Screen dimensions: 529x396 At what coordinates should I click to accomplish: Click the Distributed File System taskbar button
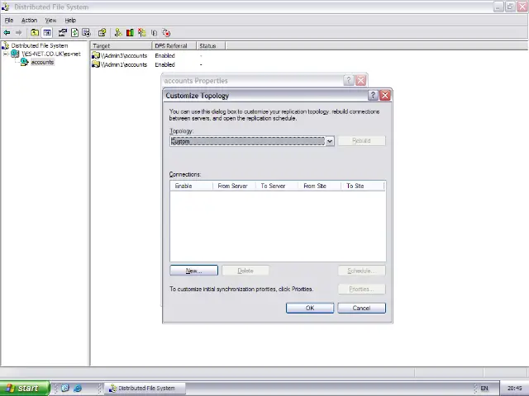click(145, 389)
